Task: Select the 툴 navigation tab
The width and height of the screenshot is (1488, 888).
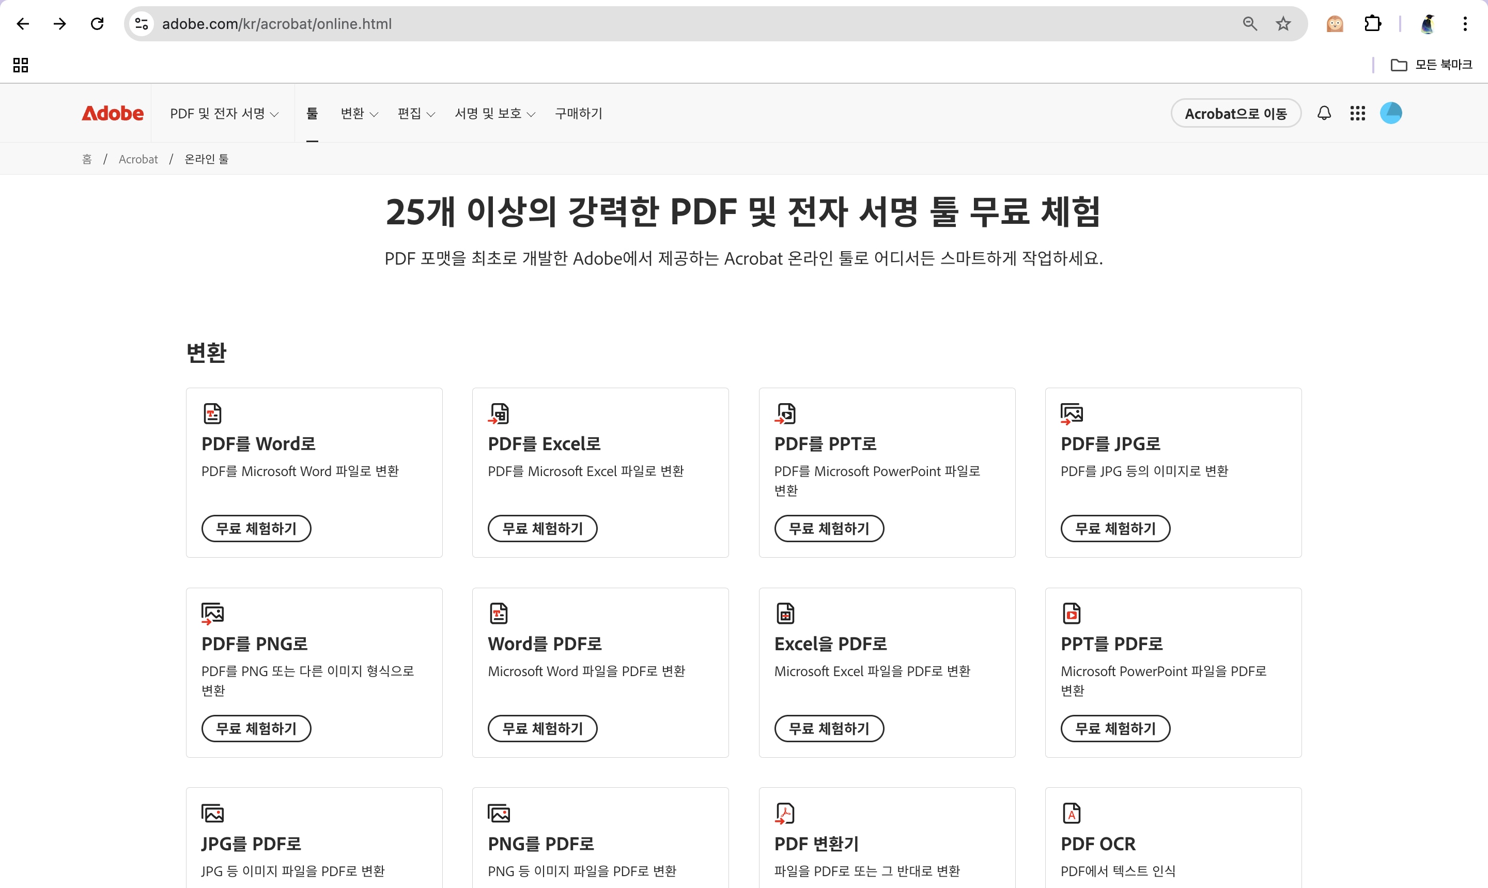Action: 312,114
